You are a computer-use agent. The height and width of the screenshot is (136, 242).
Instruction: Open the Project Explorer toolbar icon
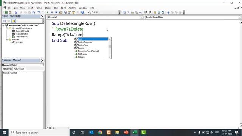65,12
